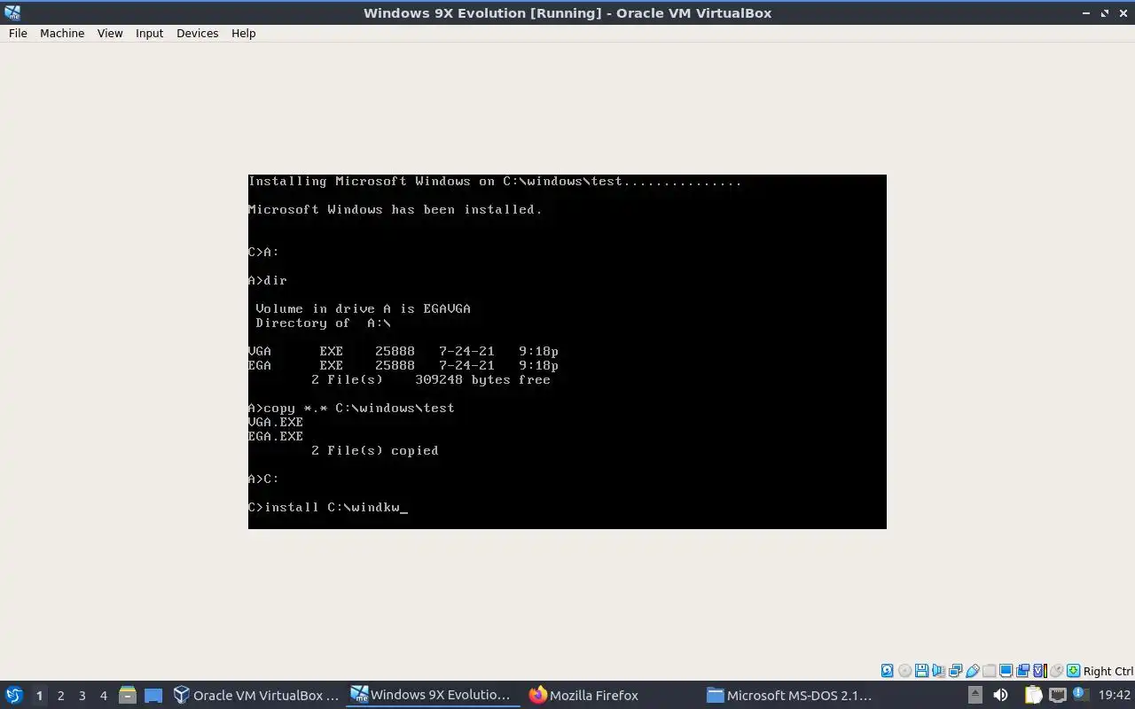The width and height of the screenshot is (1135, 709).
Task: Click the 19:42 clock
Action: 1115,696
